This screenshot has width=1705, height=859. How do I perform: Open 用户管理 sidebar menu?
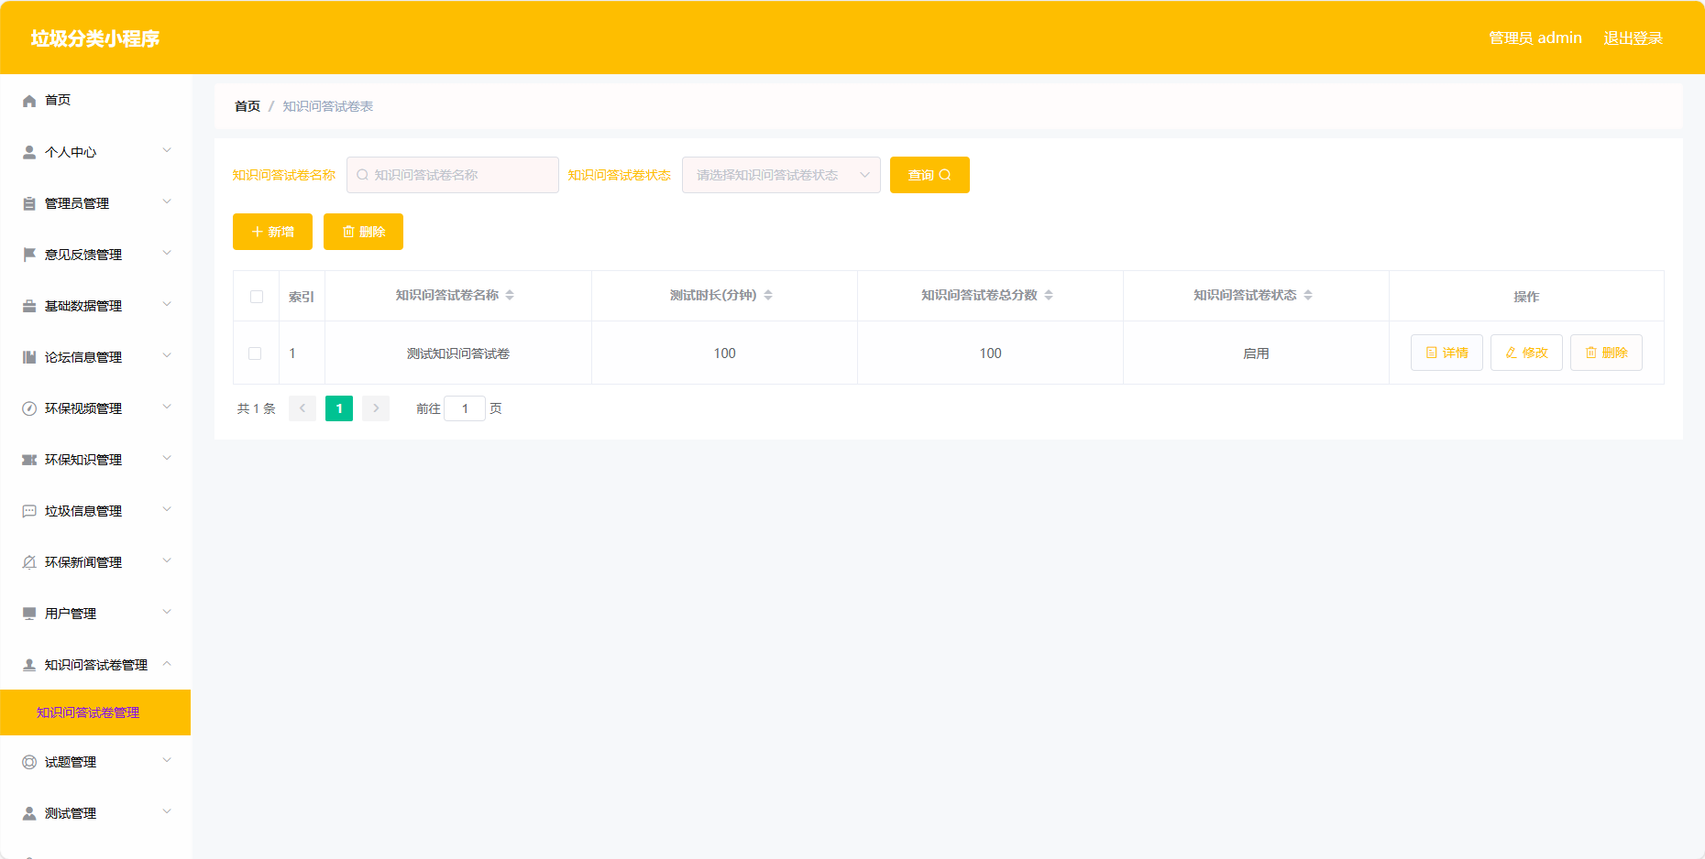(95, 614)
